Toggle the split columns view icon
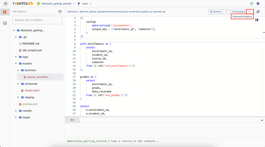Viewport: 265px width, 147px height. 257,20
